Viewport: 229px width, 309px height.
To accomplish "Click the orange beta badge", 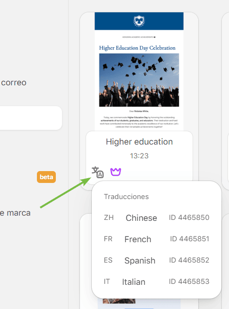I will [46, 177].
